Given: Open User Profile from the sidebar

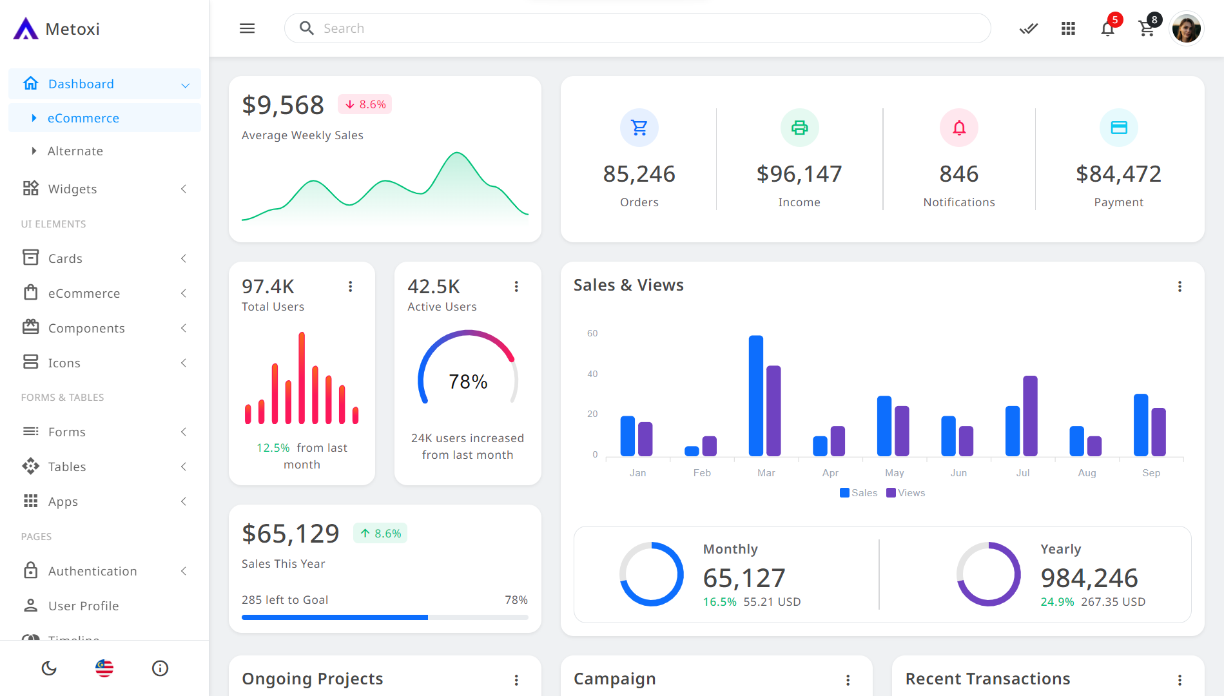Looking at the screenshot, I should (83, 606).
